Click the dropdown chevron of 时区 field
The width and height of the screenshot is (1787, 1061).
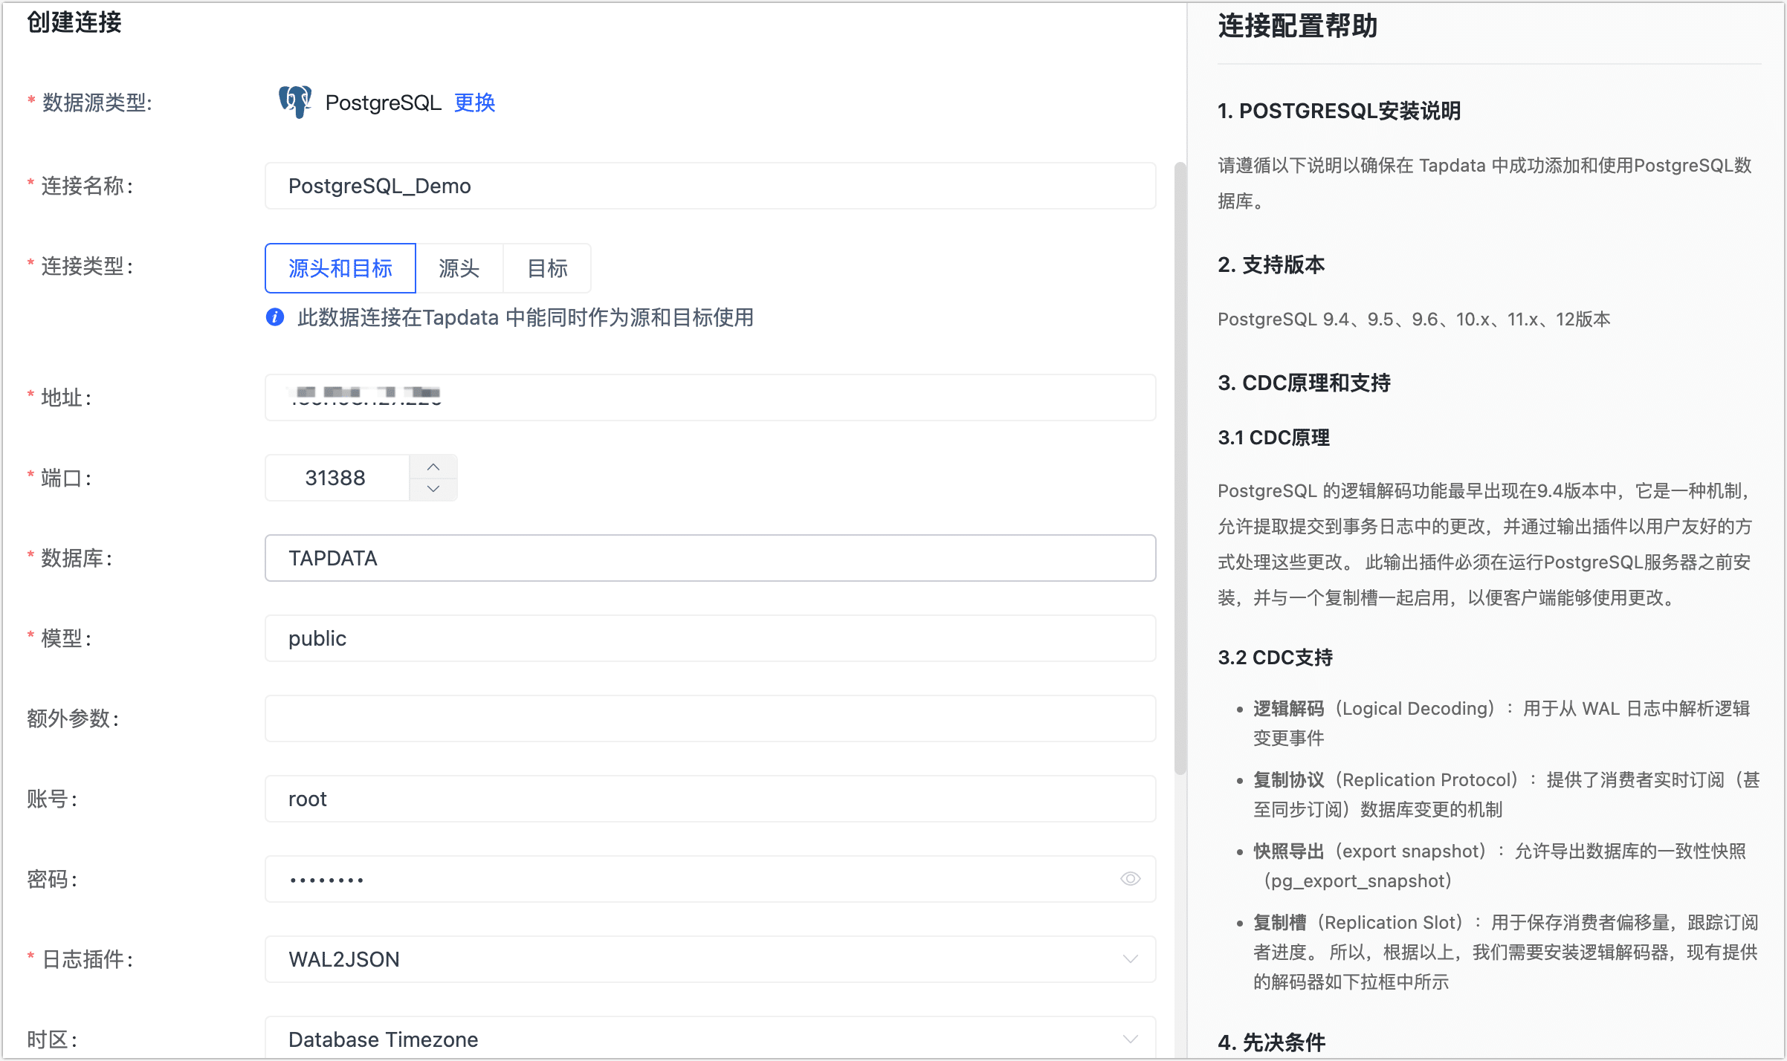1130,1038
